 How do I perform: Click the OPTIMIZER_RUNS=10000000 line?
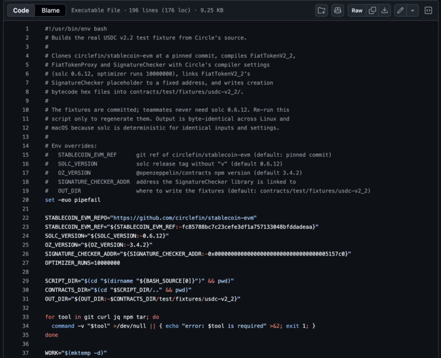[x=83, y=263]
